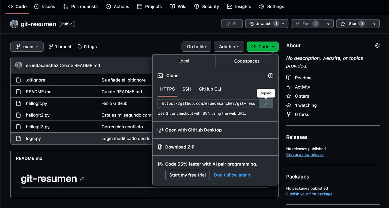The height and width of the screenshot is (208, 389).
Task: Open the Issues tab
Action: tap(45, 6)
